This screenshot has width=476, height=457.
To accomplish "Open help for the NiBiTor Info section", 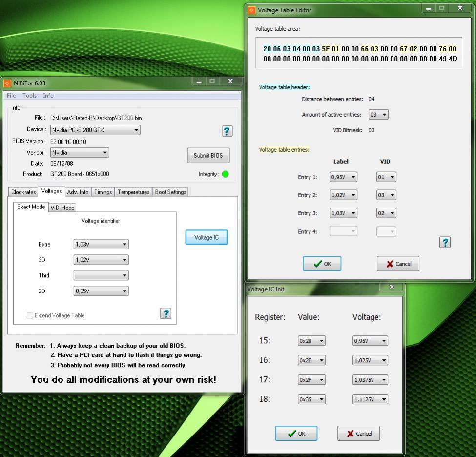I will pyautogui.click(x=227, y=131).
